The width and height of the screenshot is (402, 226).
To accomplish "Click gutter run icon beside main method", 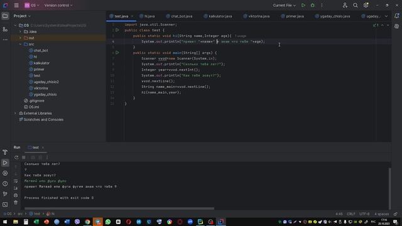I will point(117,53).
